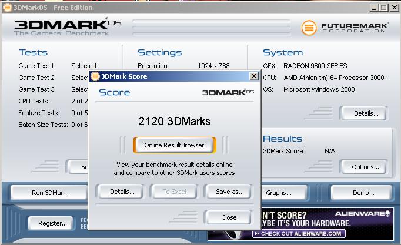Viewport: 401px width, 245px height.
Task: Click the Game Test 1: label
Action: [37, 66]
